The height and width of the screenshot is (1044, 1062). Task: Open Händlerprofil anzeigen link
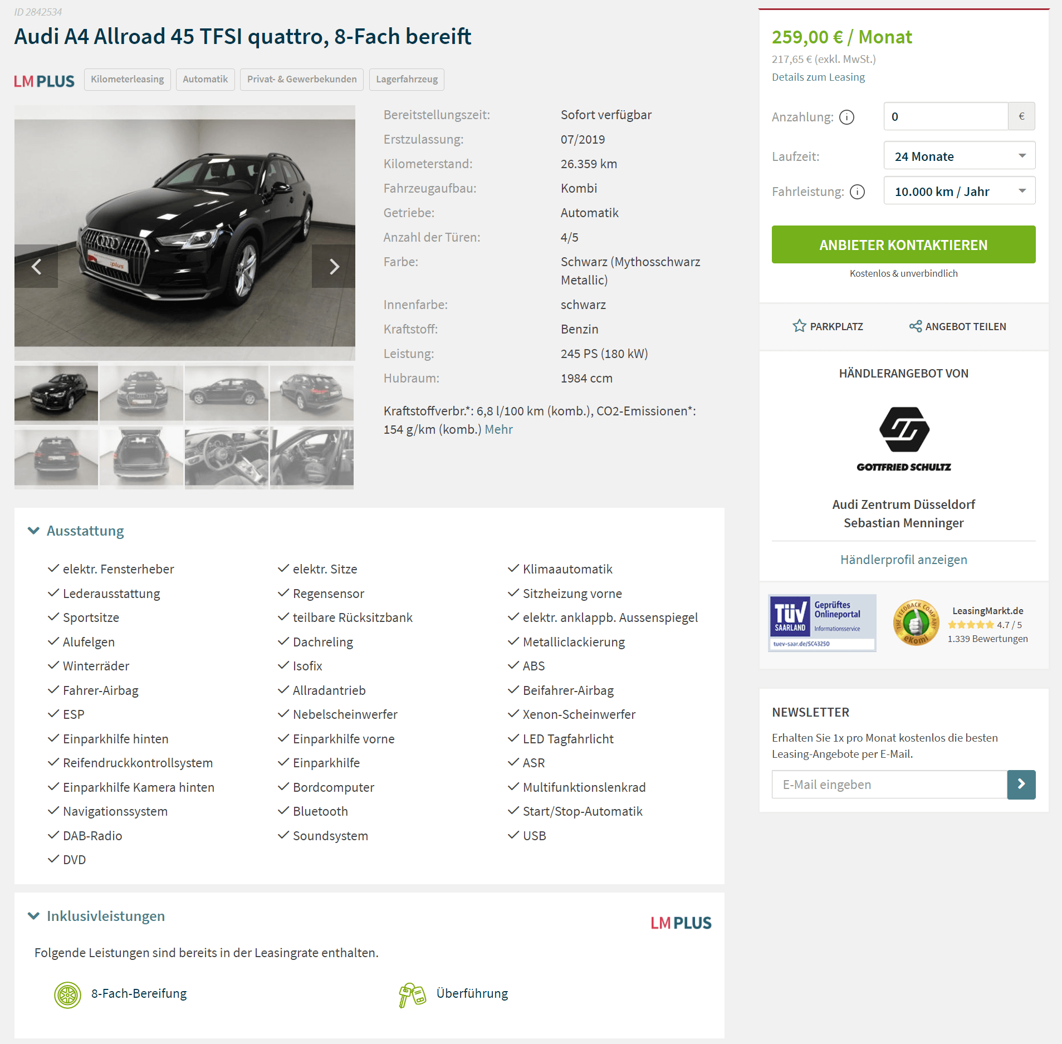coord(903,560)
